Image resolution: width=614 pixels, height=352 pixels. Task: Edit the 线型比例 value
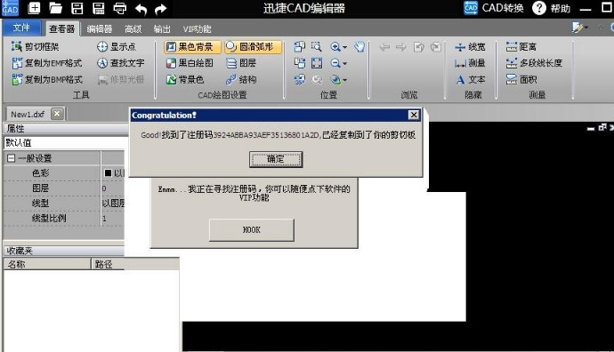tap(113, 219)
